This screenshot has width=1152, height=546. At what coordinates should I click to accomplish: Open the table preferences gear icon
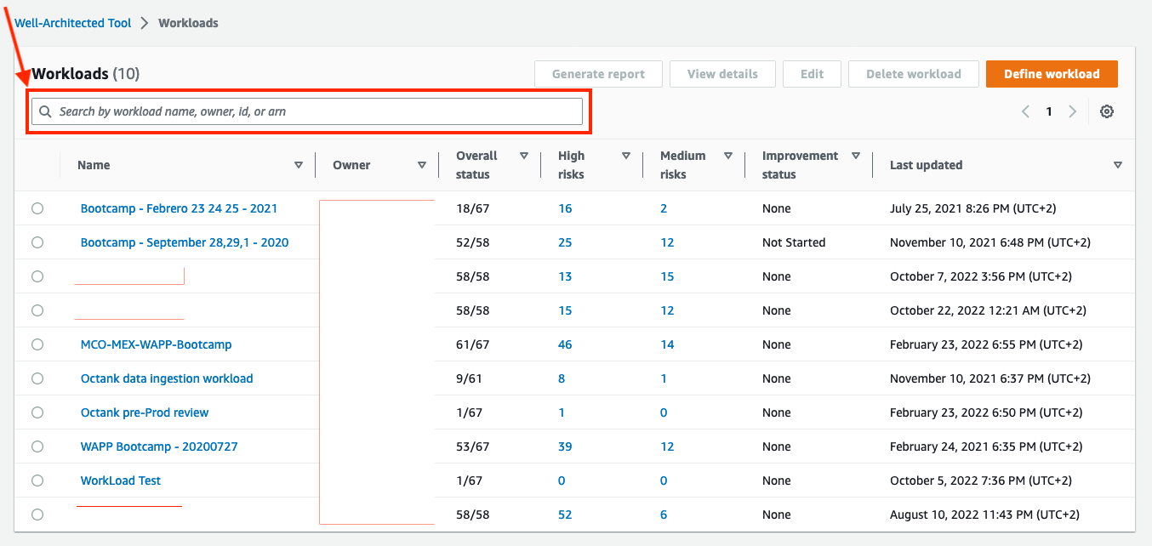coord(1107,111)
